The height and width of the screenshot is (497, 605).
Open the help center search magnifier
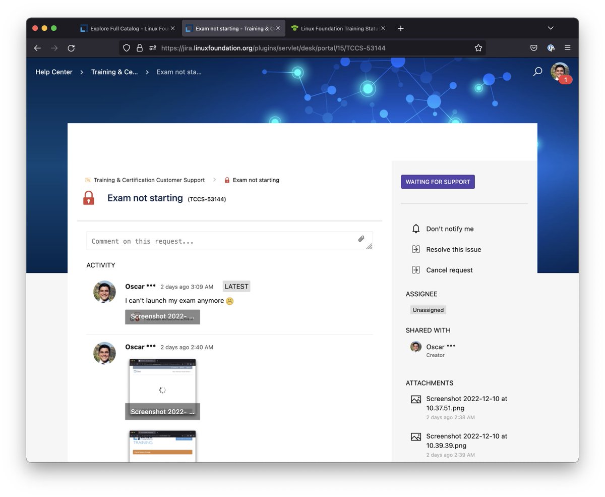(x=538, y=72)
